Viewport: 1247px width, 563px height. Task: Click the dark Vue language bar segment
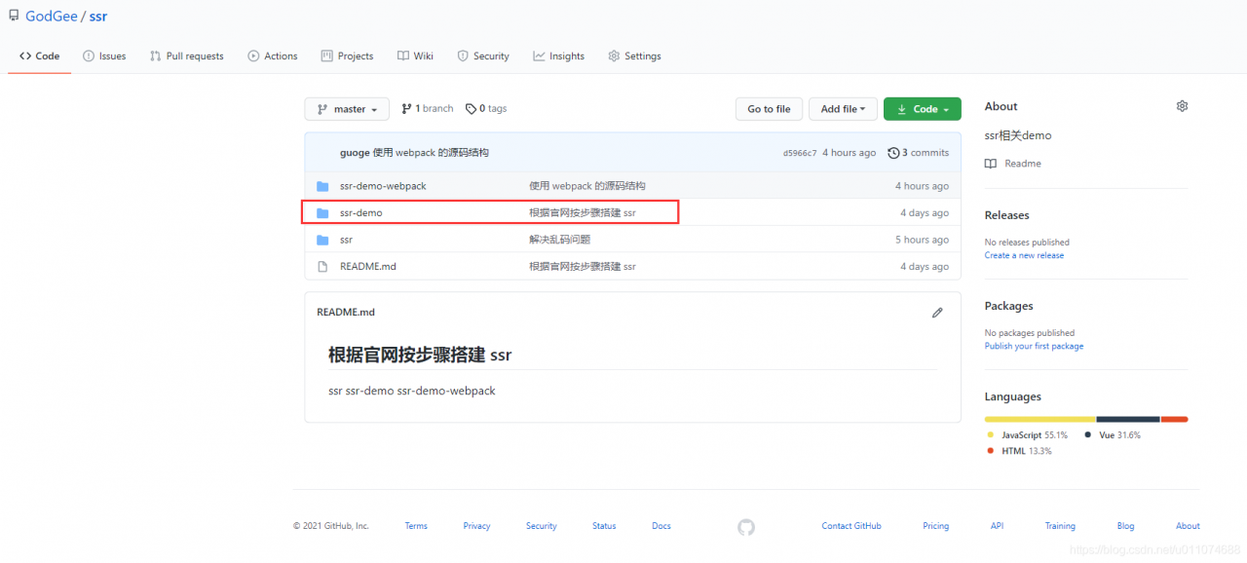coord(1128,419)
